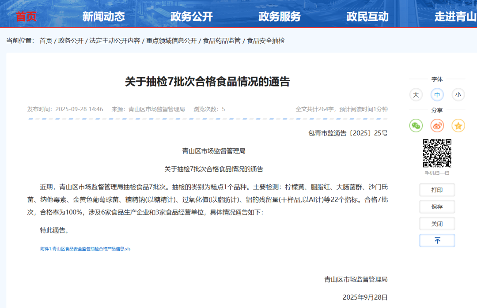Click the yellow star favorites icon

click(x=458, y=126)
